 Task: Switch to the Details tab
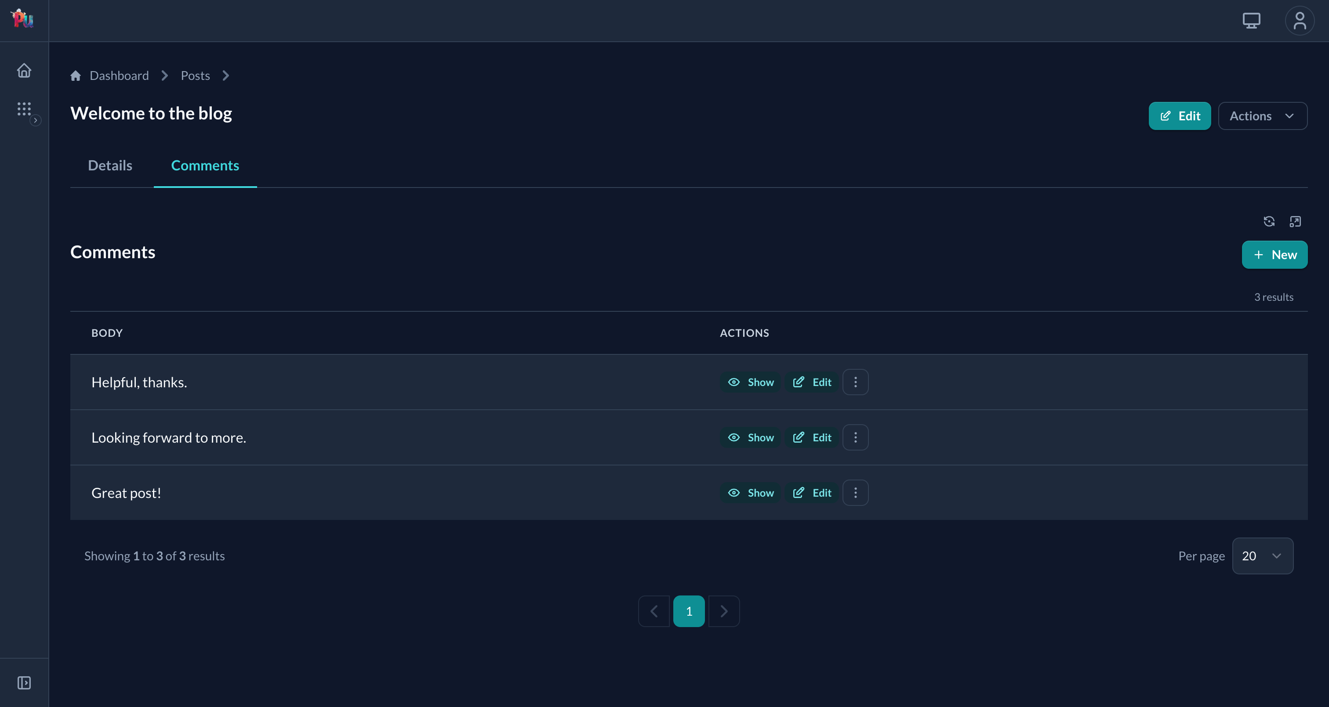pyautogui.click(x=110, y=166)
